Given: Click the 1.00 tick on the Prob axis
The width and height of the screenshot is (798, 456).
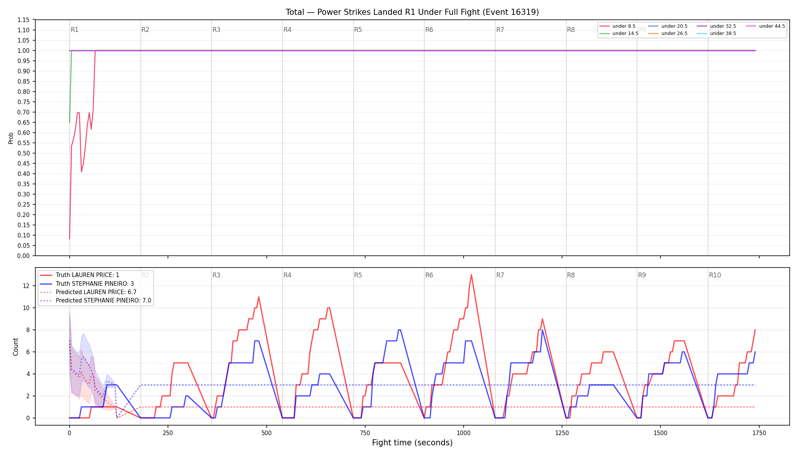Looking at the screenshot, I should click(24, 51).
